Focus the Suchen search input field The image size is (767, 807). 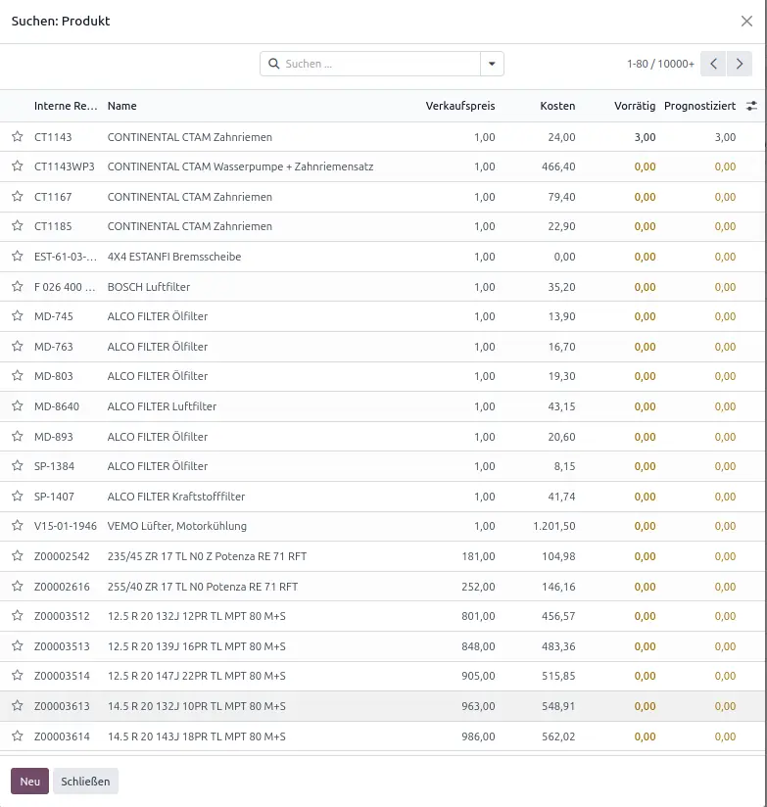point(377,64)
